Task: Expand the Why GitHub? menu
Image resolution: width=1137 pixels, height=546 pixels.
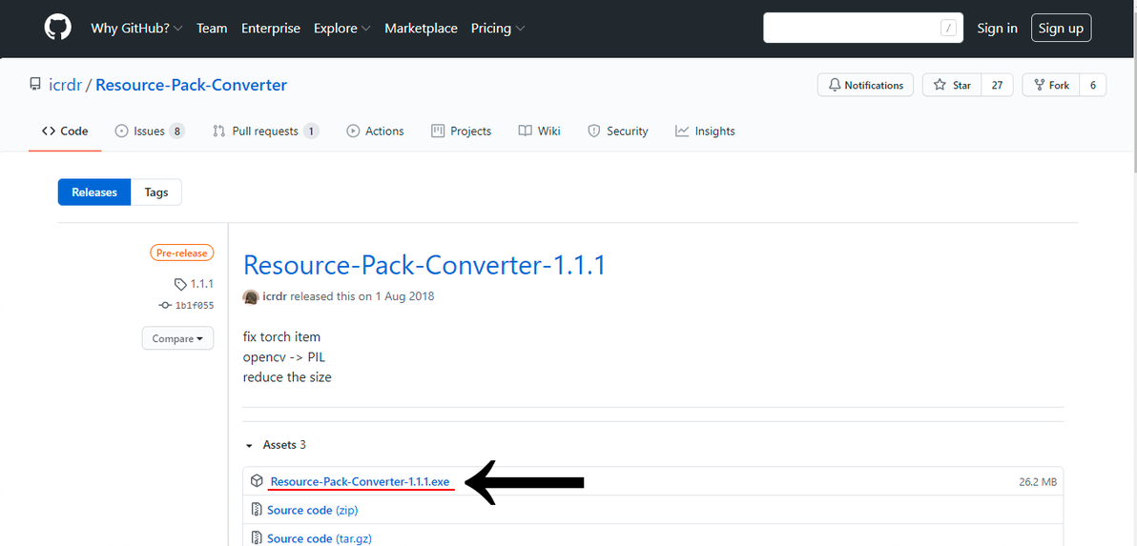Action: click(136, 29)
